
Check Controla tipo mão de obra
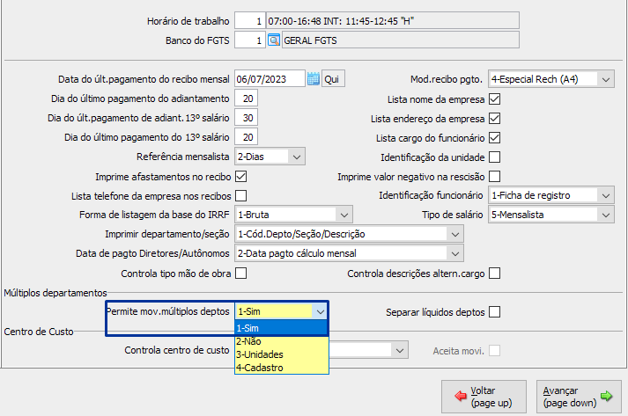click(x=241, y=274)
